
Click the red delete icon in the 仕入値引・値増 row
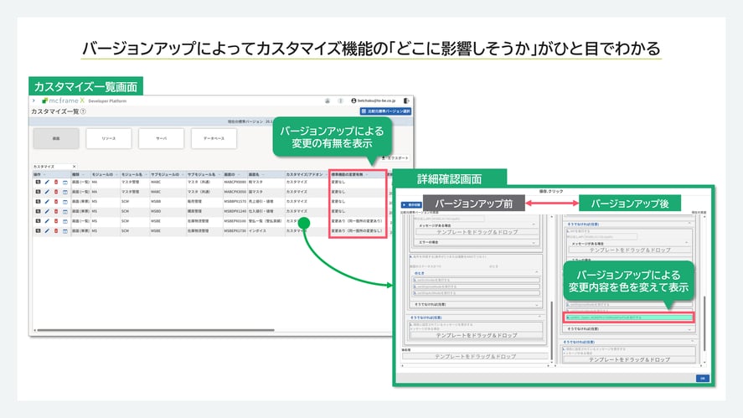tap(56, 211)
